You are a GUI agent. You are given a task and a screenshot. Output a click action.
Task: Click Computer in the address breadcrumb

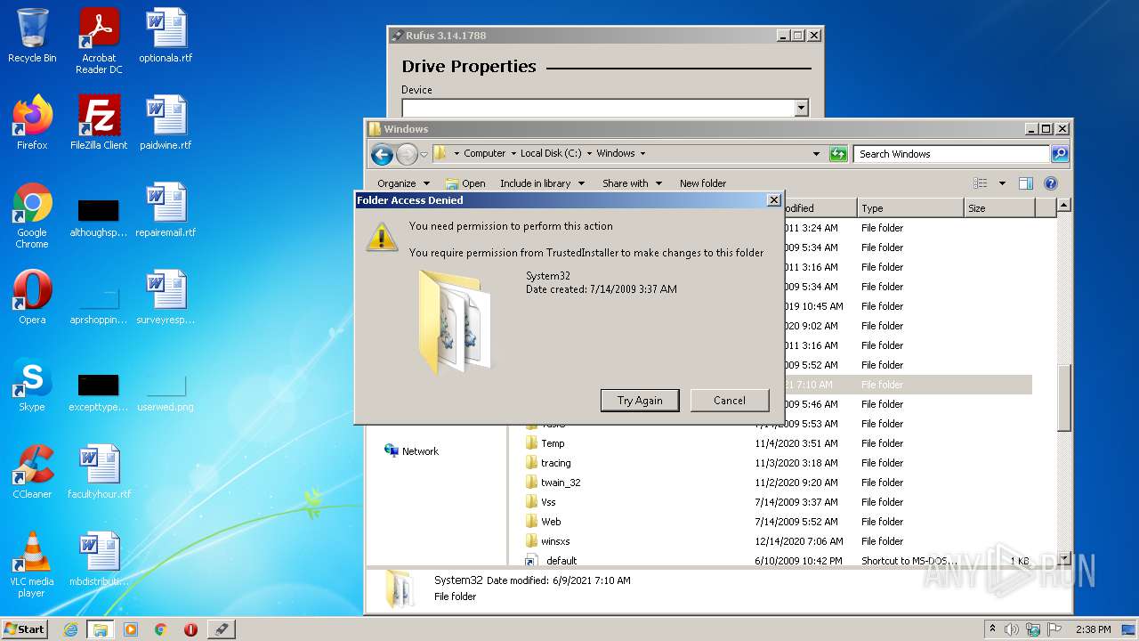point(484,153)
